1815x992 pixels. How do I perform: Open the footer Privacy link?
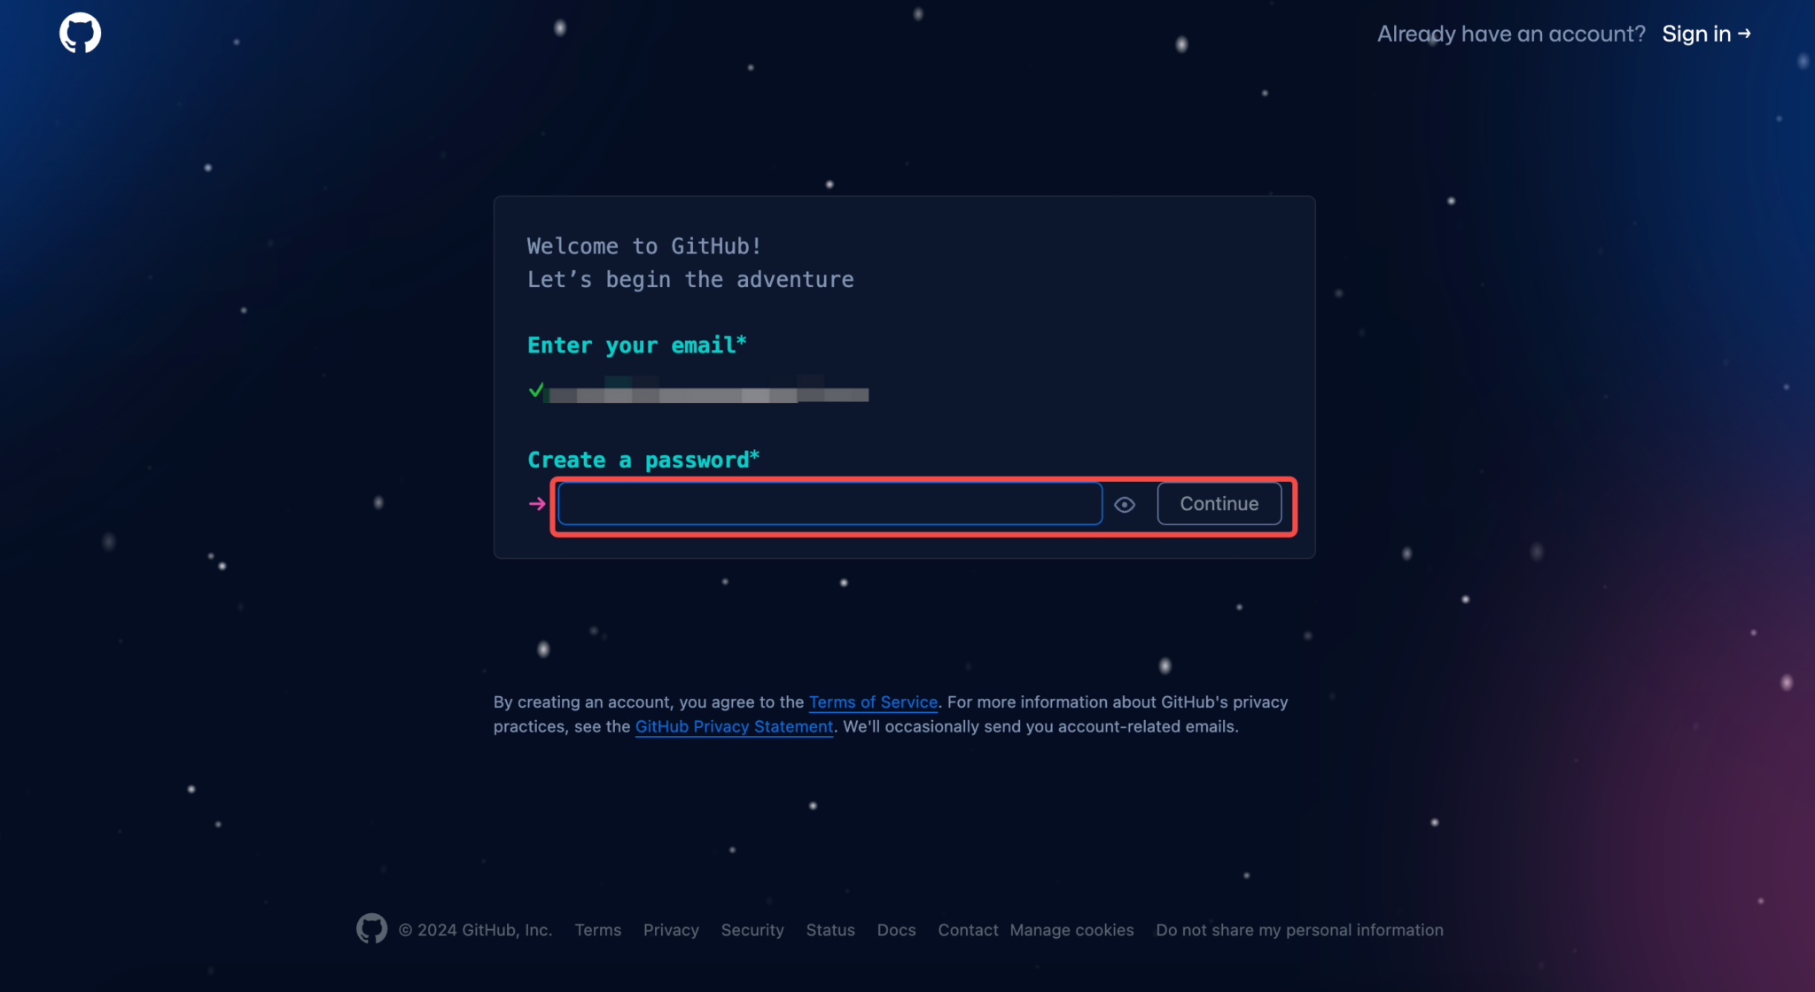(671, 930)
